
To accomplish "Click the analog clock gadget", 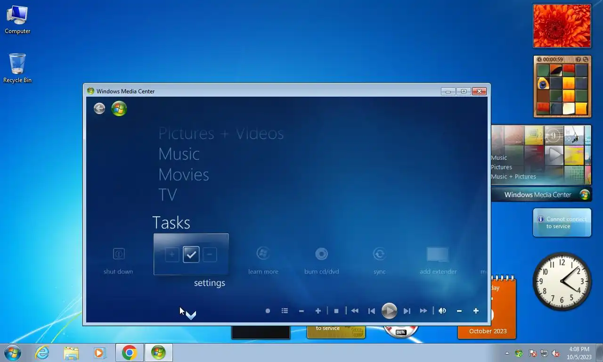I will [x=562, y=281].
